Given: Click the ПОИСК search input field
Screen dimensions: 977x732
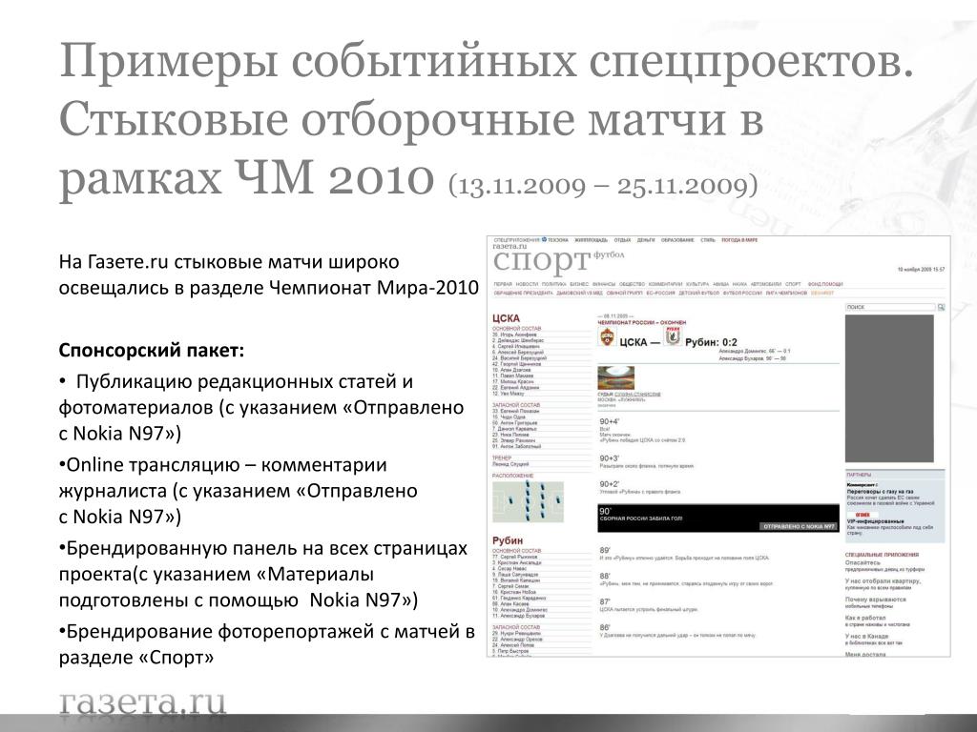Looking at the screenshot, I should pyautogui.click(x=890, y=307).
